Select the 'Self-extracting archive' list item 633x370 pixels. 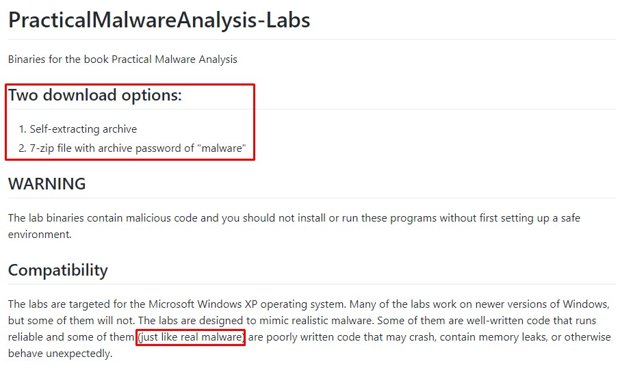(83, 129)
